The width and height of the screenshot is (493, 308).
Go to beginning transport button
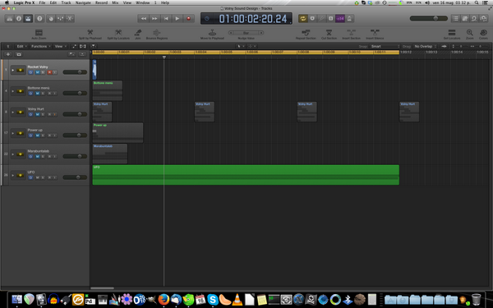pyautogui.click(x=166, y=19)
